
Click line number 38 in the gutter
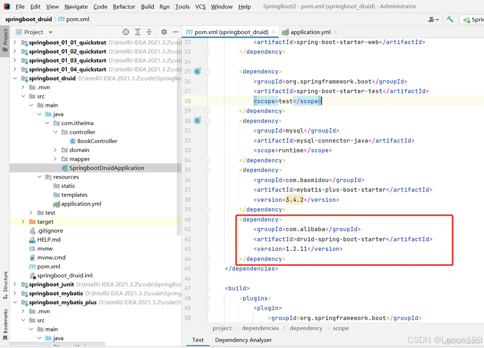coord(187,200)
